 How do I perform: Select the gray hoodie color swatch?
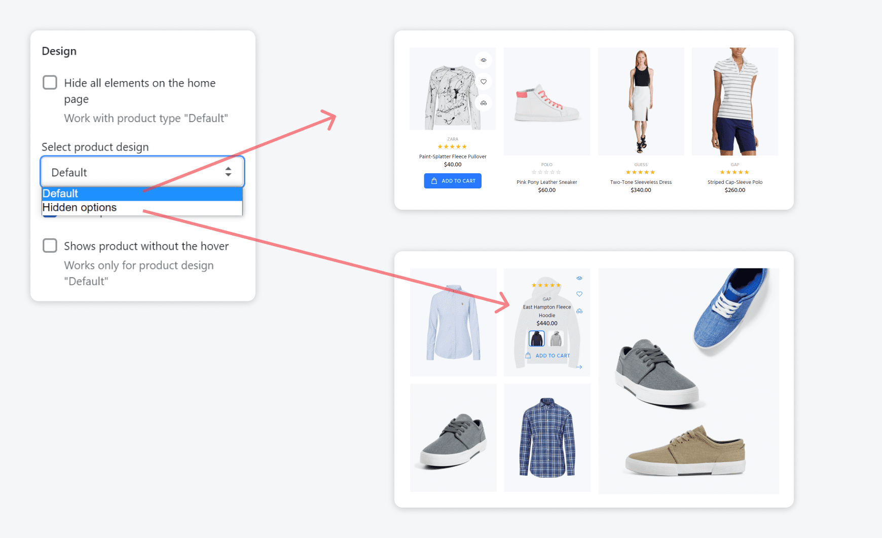pyautogui.click(x=556, y=338)
